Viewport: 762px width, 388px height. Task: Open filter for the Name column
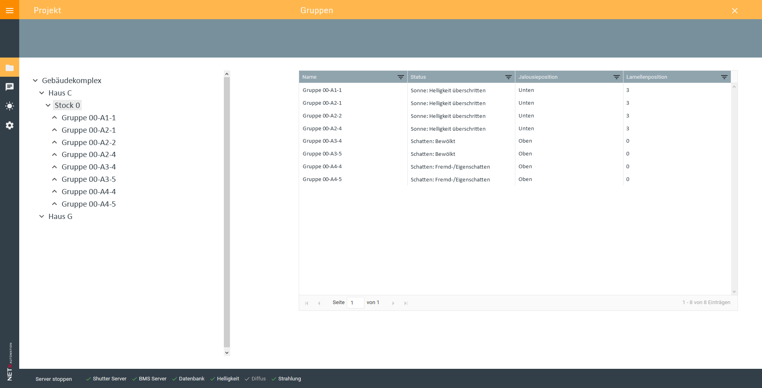coord(400,77)
